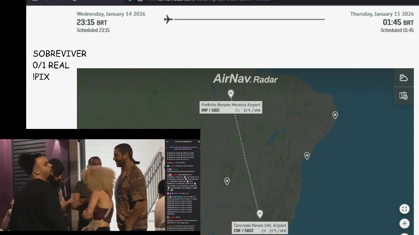Click the airport pin on northeast coast
This screenshot has width=419, height=235.
(x=335, y=115)
